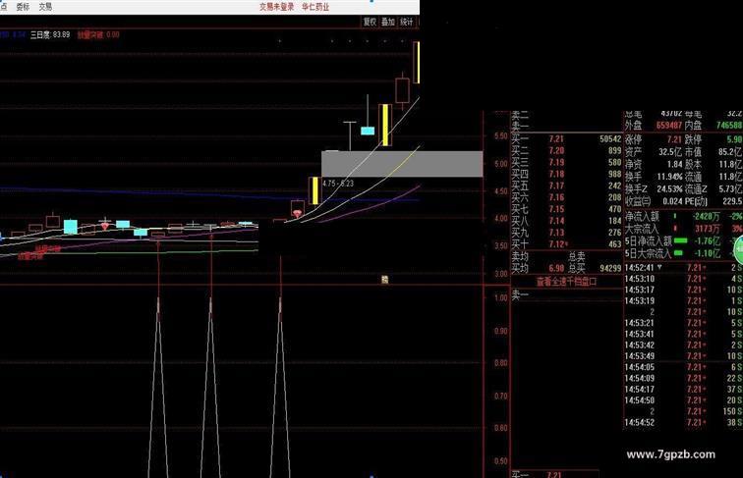Click the 5日大宗流入 -1.10亿 row
The width and height of the screenshot is (743, 478).
pos(683,253)
